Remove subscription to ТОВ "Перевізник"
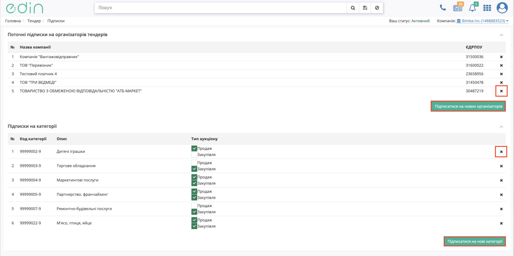The width and height of the screenshot is (514, 256). (x=501, y=65)
